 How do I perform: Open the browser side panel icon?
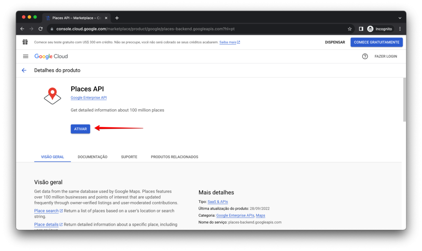(x=361, y=29)
